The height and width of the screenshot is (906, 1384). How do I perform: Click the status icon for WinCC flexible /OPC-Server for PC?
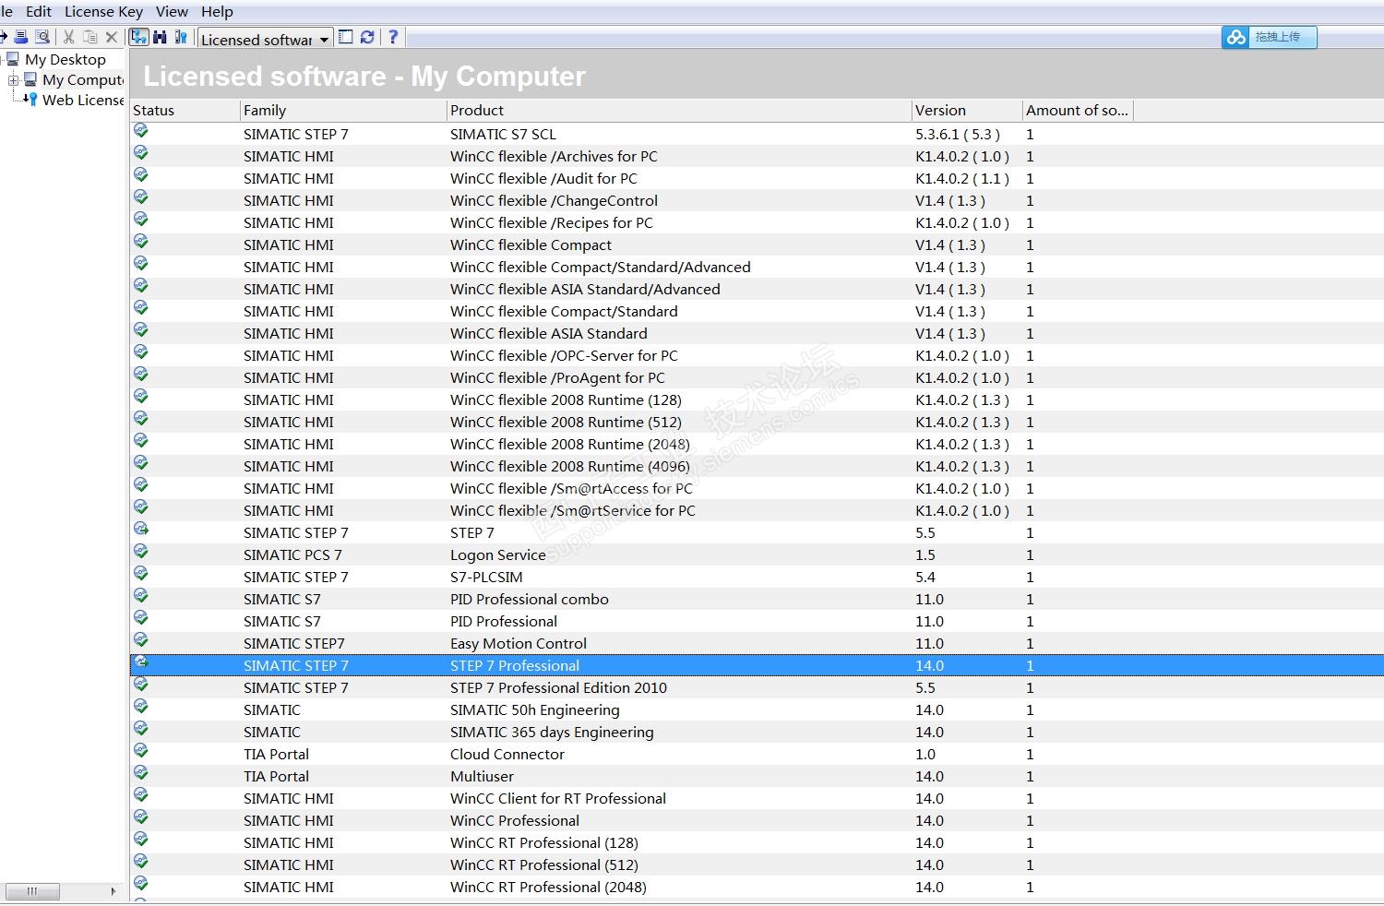pos(141,352)
